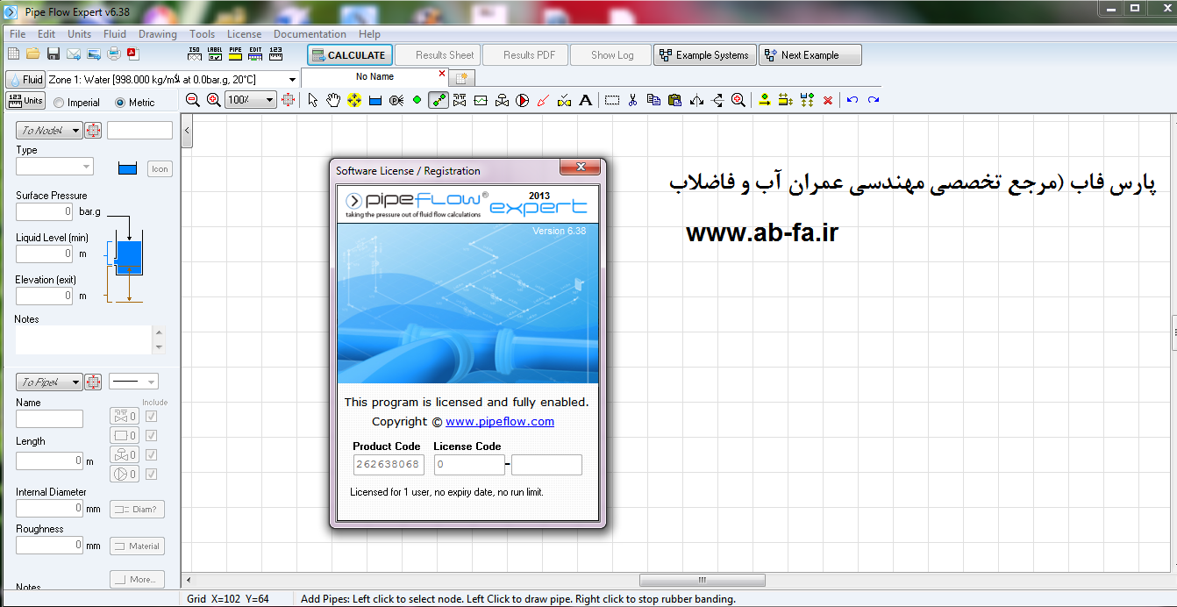Viewport: 1177px width, 607px height.
Task: Click the scissors cut icon
Action: 632,100
